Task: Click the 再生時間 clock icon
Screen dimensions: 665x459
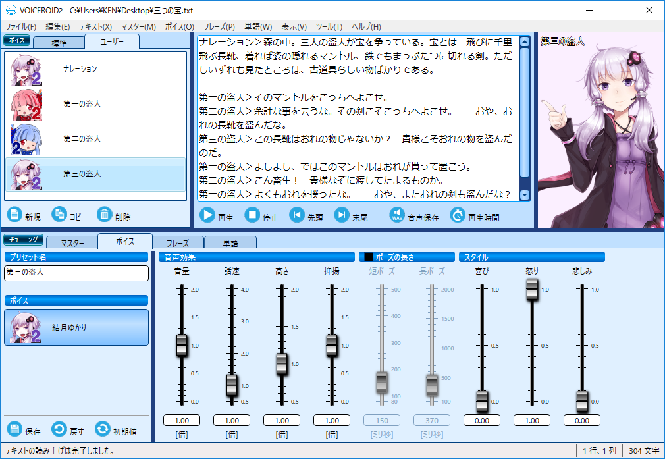Action: 458,215
